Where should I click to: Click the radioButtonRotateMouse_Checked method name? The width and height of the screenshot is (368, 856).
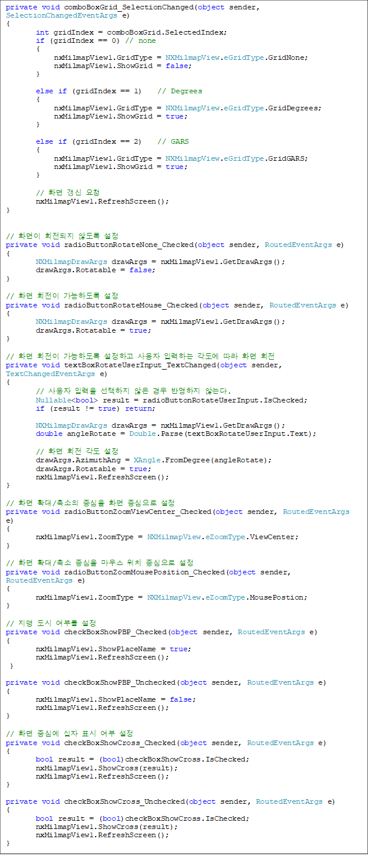pyautogui.click(x=131, y=305)
